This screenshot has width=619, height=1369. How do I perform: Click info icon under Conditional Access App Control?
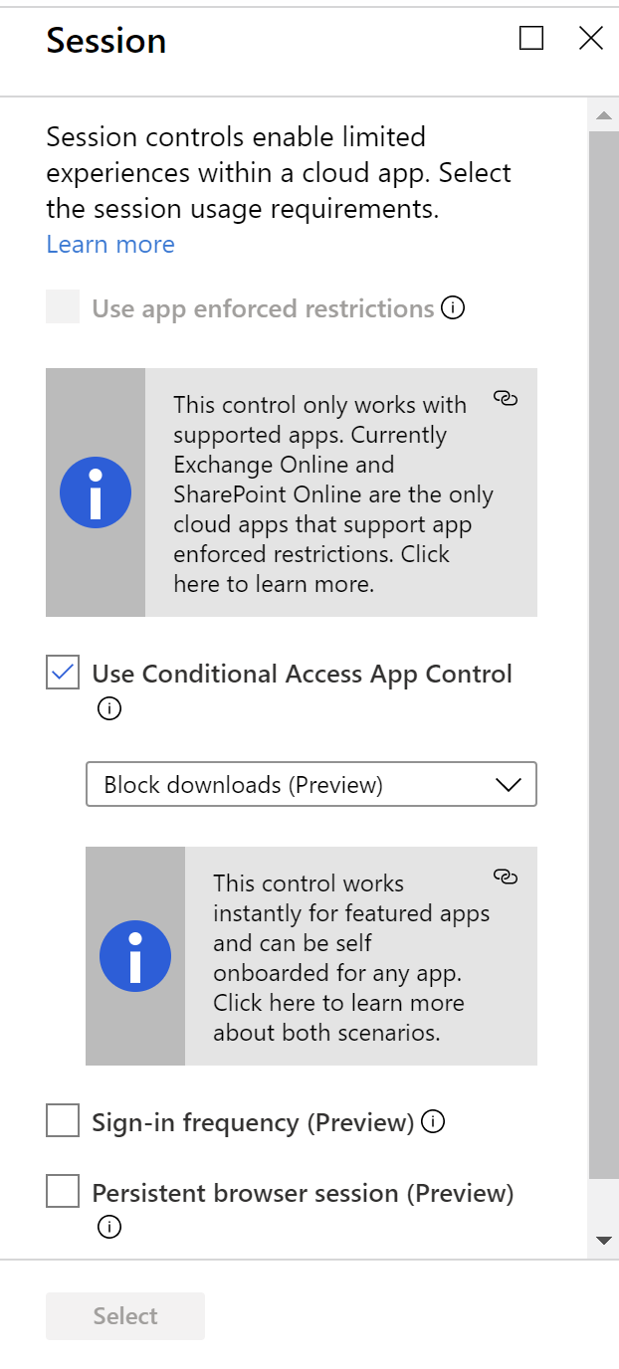(109, 709)
